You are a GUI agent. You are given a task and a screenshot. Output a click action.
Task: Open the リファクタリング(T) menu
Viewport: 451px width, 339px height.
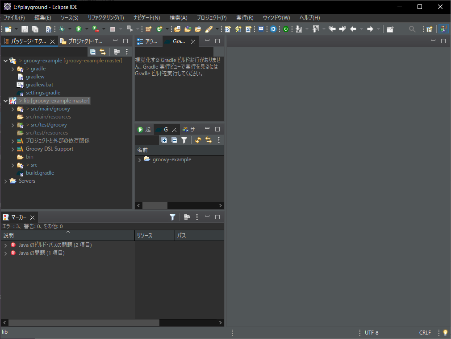pos(106,17)
